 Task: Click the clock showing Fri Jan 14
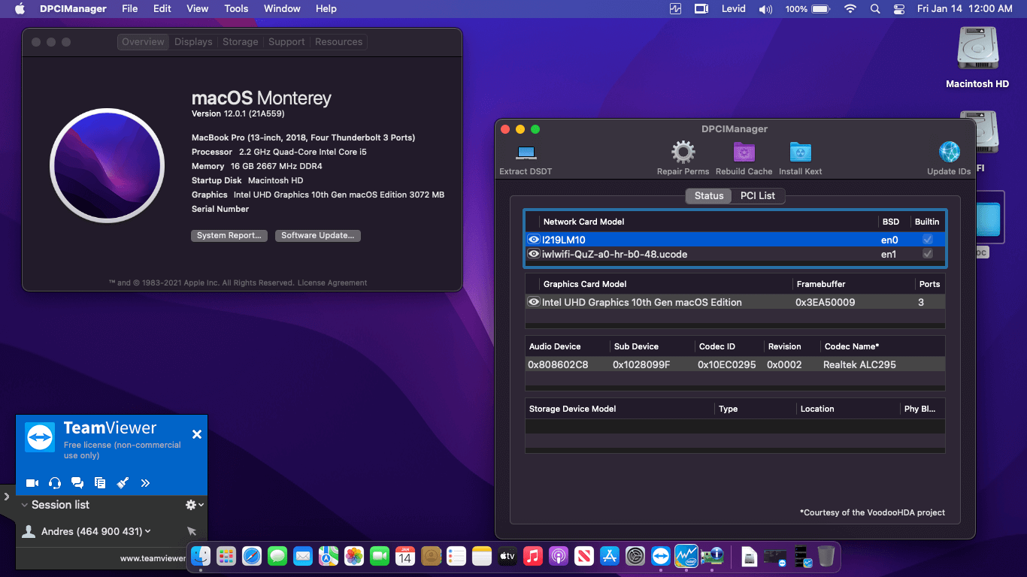(965, 9)
